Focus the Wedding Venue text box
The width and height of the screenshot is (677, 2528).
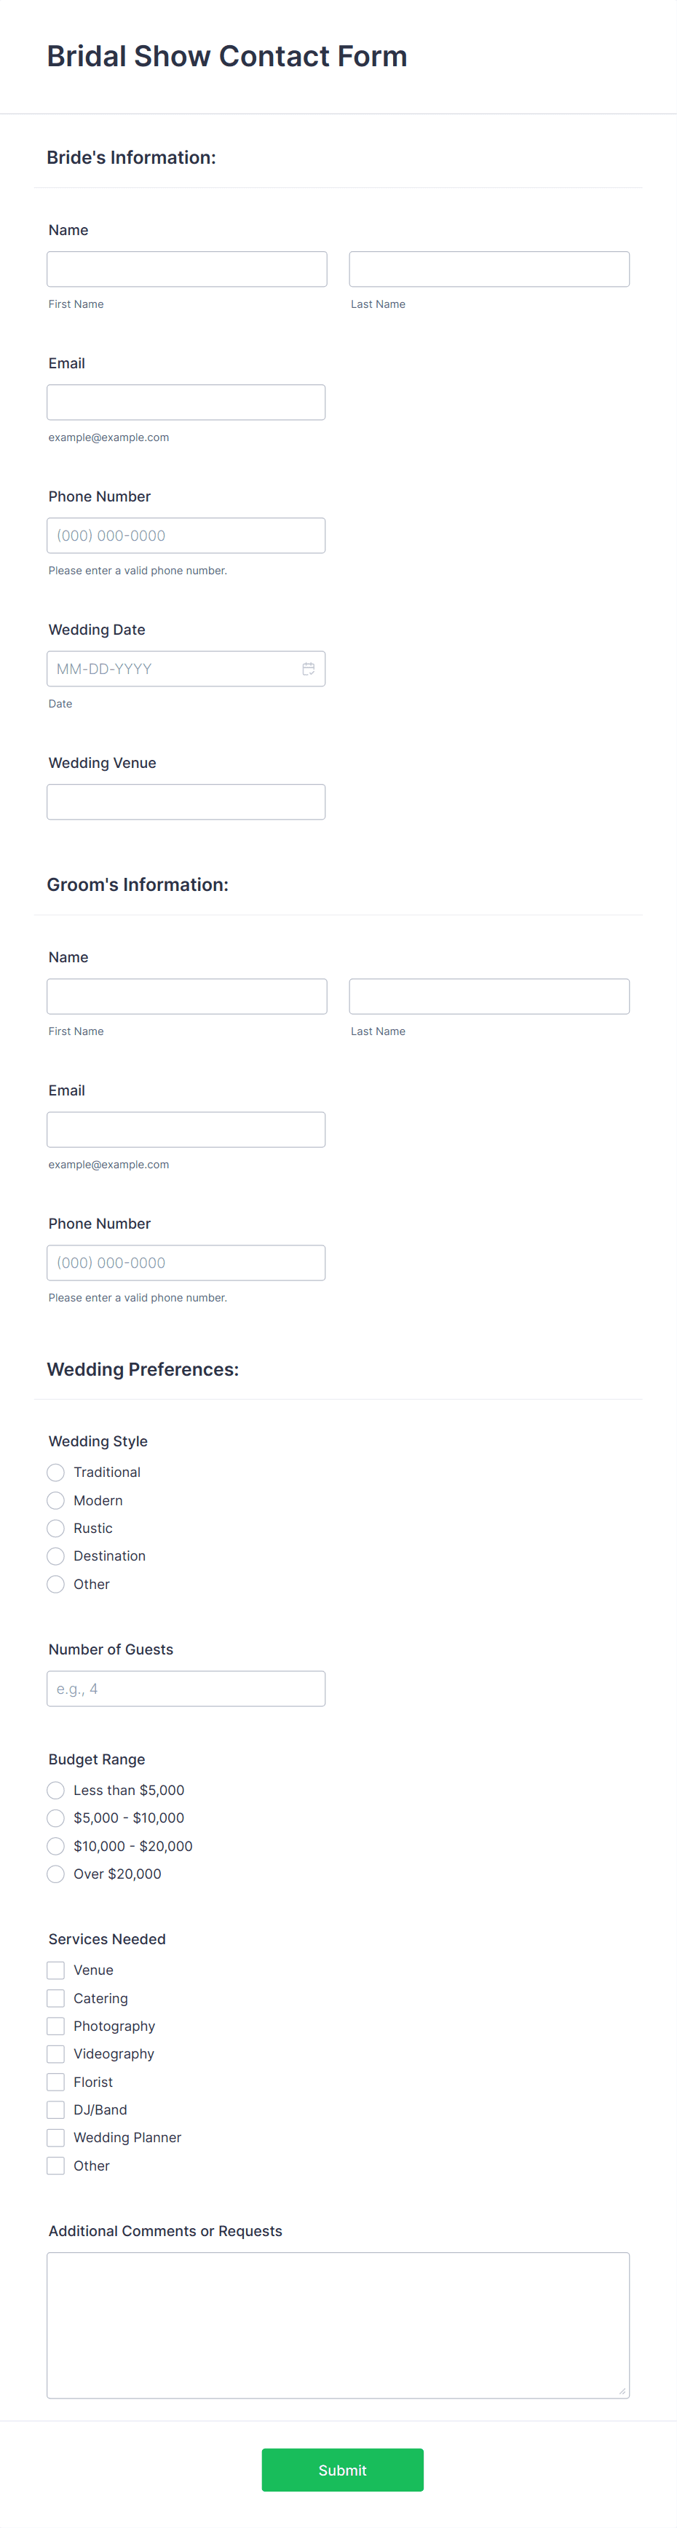[x=186, y=801]
